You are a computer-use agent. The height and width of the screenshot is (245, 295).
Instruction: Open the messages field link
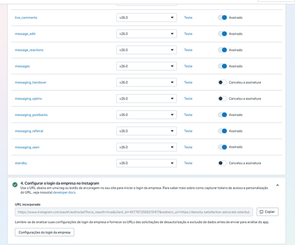[22, 66]
